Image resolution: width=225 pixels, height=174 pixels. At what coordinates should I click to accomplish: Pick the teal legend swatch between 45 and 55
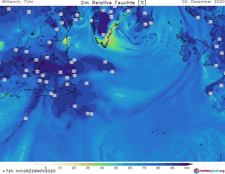click(x=112, y=164)
